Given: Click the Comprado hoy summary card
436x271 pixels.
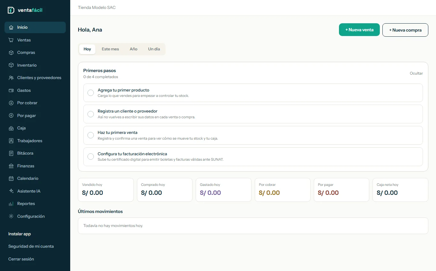Looking at the screenshot, I should click(165, 190).
